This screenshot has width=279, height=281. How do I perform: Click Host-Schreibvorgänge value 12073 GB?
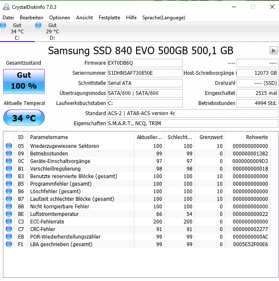(258, 73)
